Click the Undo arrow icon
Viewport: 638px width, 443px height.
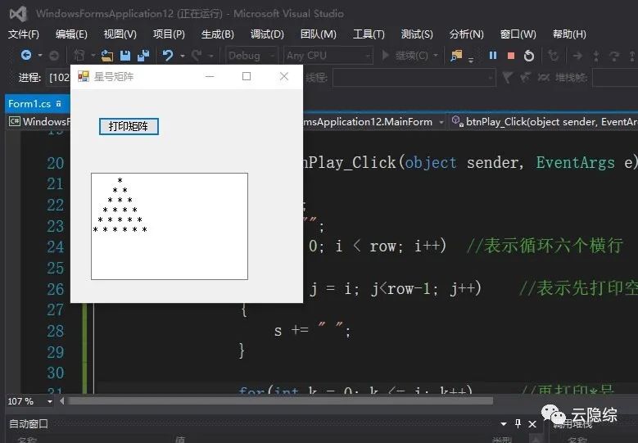168,55
